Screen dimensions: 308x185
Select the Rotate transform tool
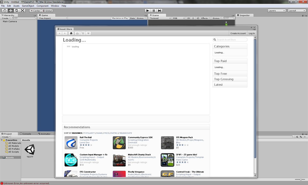tap(17, 11)
